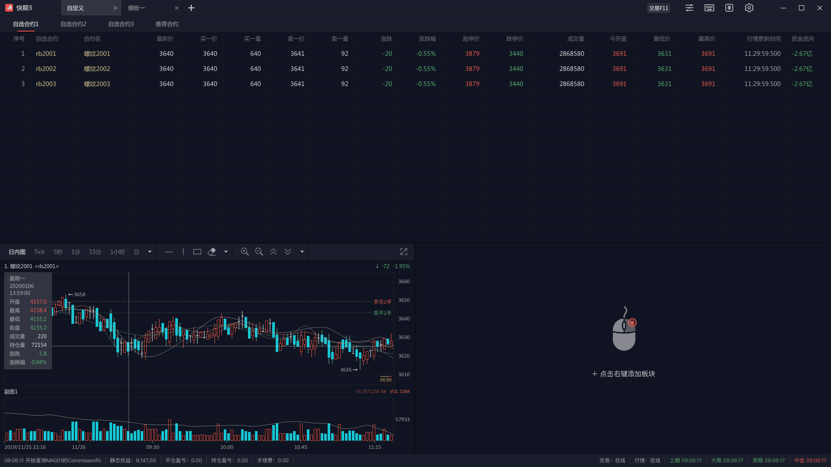The image size is (831, 467).
Task: Open the yen account icon
Action: pyautogui.click(x=729, y=8)
